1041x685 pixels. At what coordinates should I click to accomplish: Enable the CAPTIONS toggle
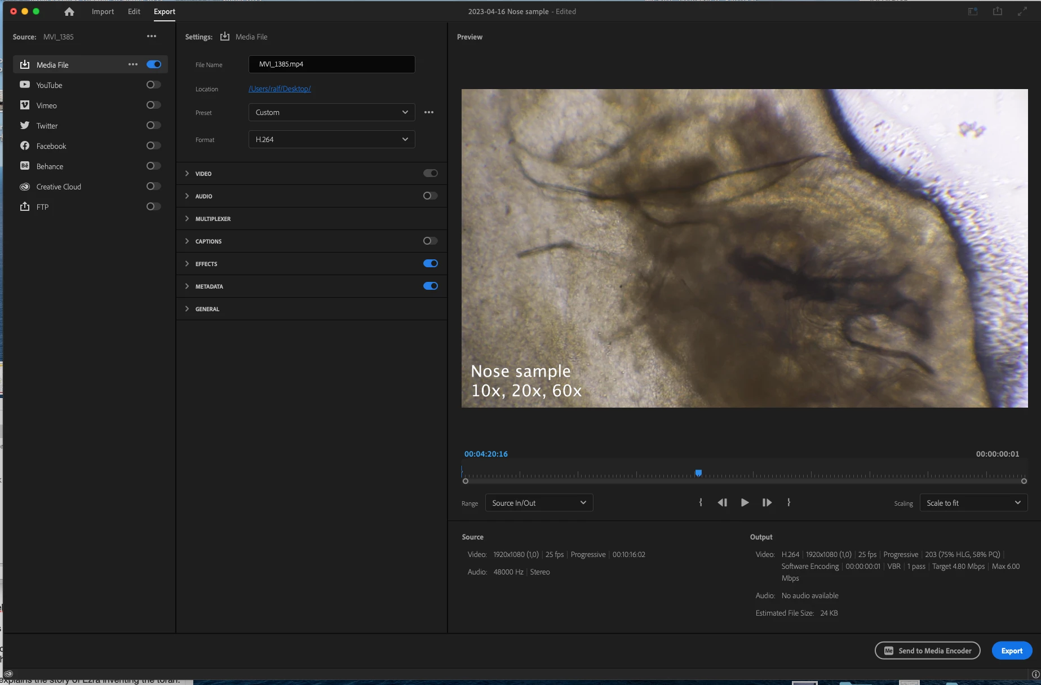[431, 241]
